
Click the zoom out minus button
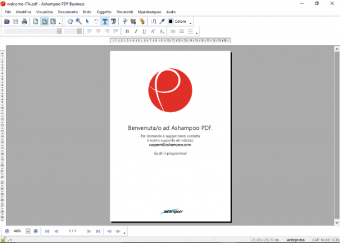coord(7,231)
